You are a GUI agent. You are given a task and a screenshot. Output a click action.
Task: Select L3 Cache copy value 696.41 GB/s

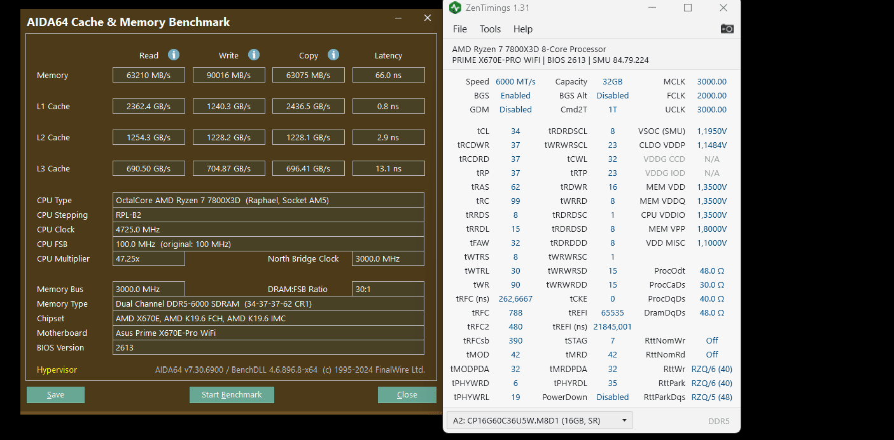tap(309, 168)
